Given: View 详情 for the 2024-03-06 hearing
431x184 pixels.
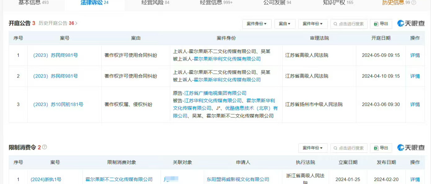Looking at the screenshot, I should click(415, 105).
